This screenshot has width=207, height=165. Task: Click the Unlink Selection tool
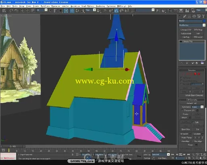(x=27, y=10)
